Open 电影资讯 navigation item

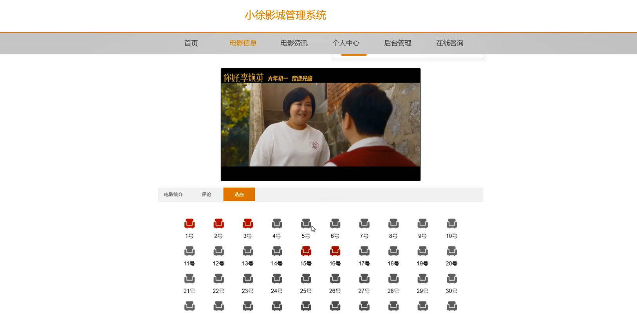294,43
